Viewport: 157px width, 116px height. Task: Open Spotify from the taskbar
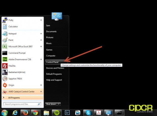click(x=57, y=113)
